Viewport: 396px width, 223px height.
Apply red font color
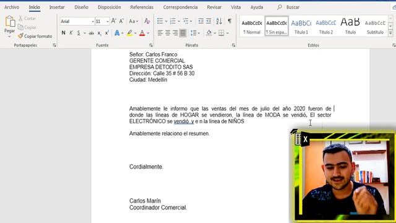142,33
